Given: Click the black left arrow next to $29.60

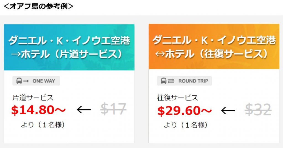Looking at the screenshot, I should (x=228, y=110).
